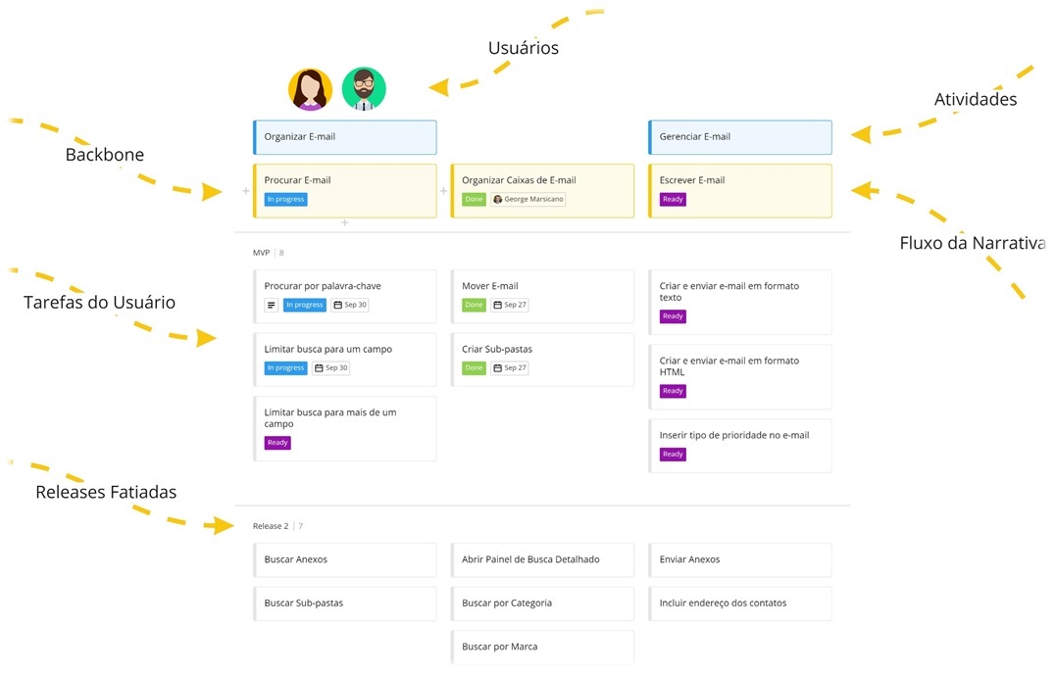The image size is (1055, 675).
Task: Open the Organizar E-mail activity card
Action: (x=344, y=137)
